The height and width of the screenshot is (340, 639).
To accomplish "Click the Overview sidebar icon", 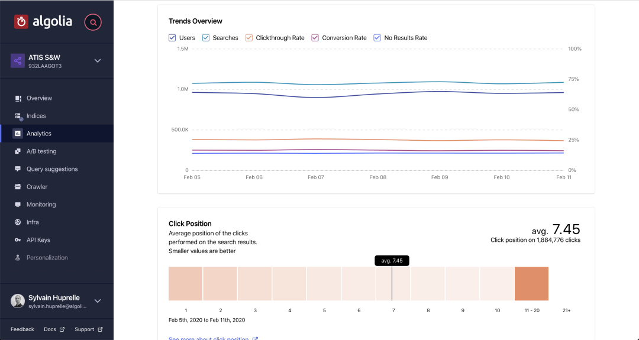I will (18, 98).
